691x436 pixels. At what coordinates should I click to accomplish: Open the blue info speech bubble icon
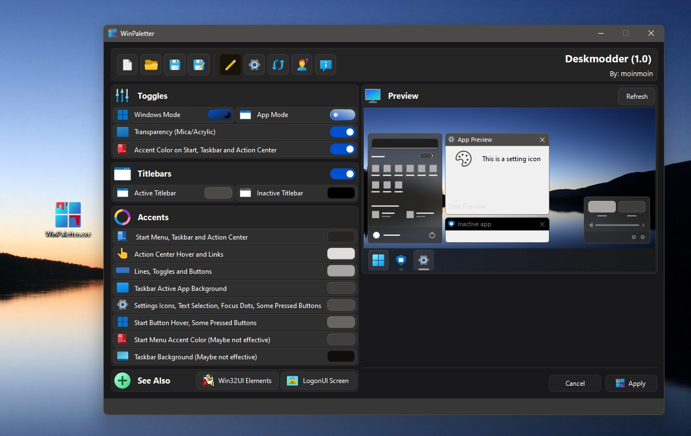click(326, 65)
